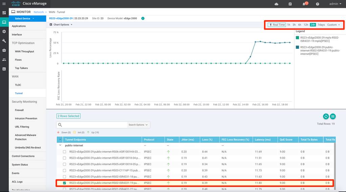The height and width of the screenshot is (192, 346).
Task: Check the RS02-ISR4331-18 tunnel row
Action: pos(64,176)
